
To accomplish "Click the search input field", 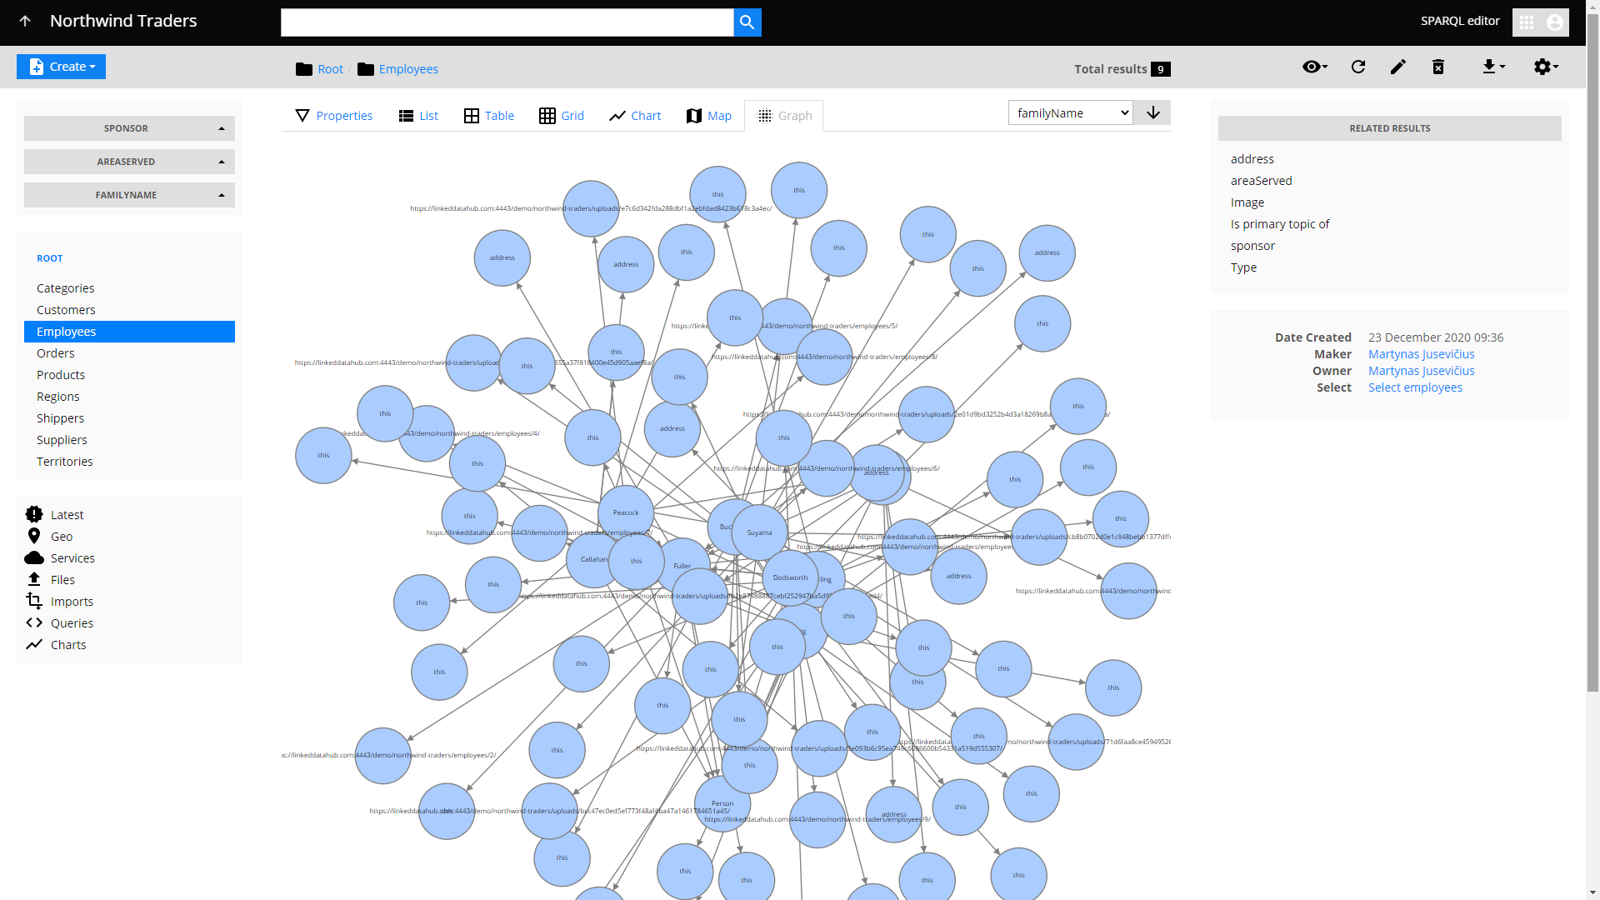I will [507, 22].
